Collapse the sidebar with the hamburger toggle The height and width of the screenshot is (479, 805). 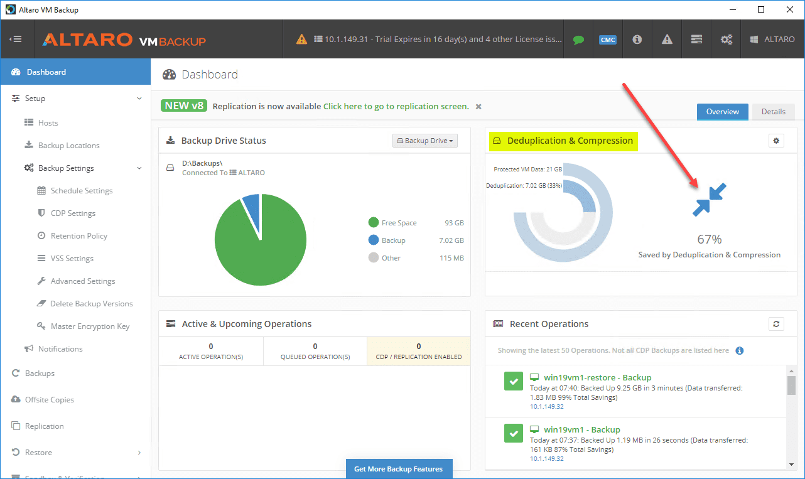click(16, 39)
